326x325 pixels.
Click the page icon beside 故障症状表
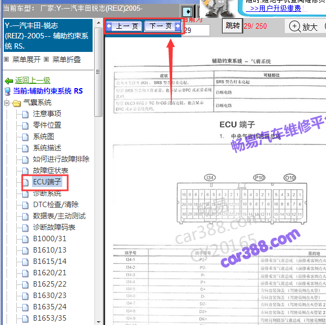pyautogui.click(x=25, y=171)
